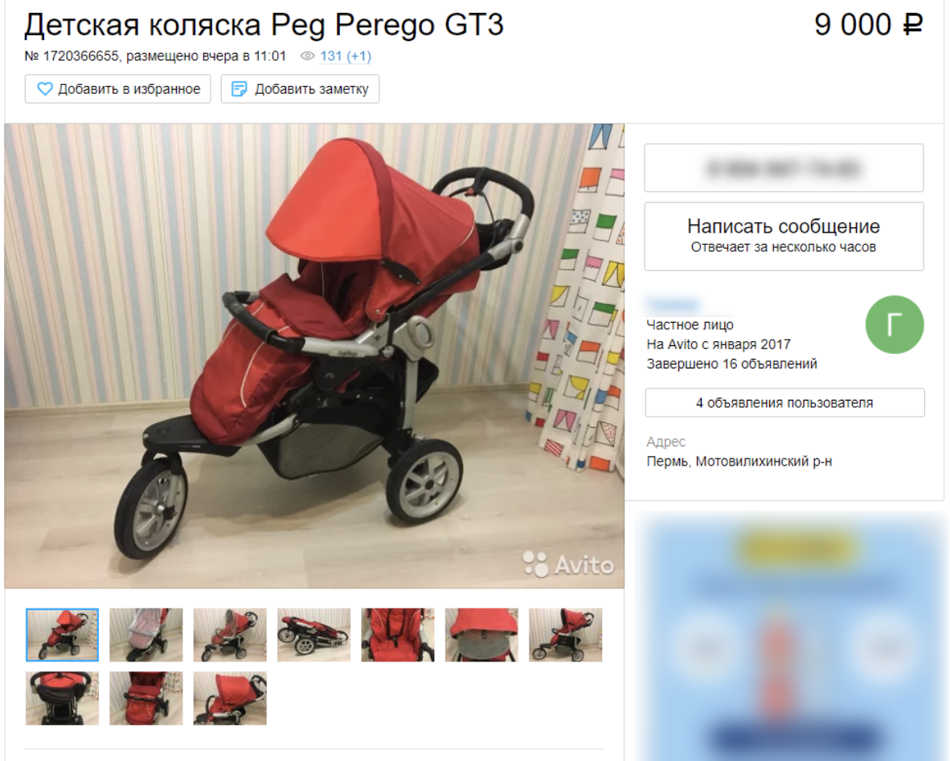
Task: Open the main stroller photo
Action: pyautogui.click(x=314, y=356)
